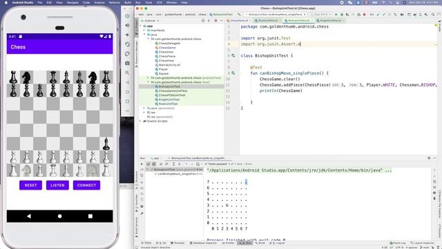Expand the manifests folder
Viewport: 442px width, 249px height.
point(144,30)
